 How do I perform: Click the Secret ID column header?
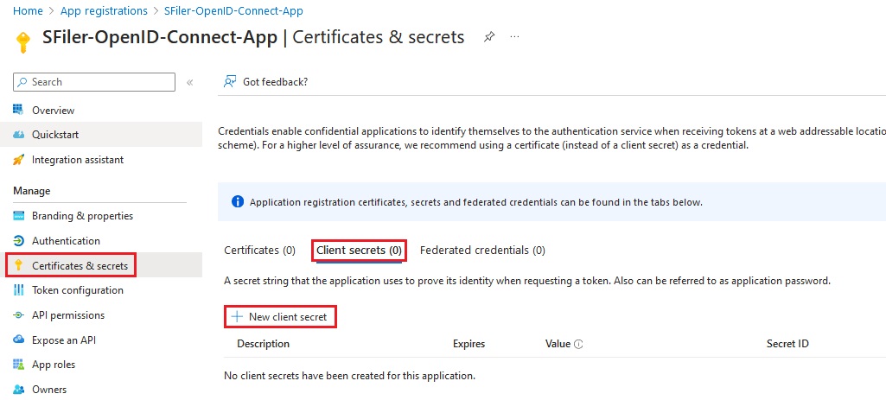pyautogui.click(x=787, y=344)
